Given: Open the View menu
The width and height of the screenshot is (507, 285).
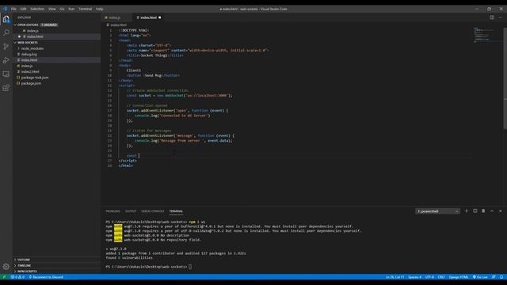Looking at the screenshot, I should coord(51,9).
